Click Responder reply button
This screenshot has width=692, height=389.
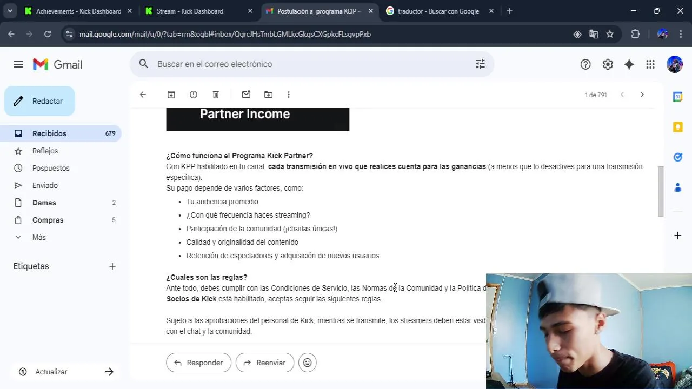(198, 363)
